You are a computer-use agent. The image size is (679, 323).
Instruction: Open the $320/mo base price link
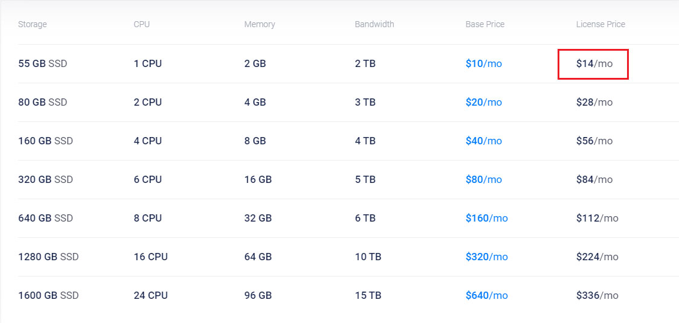pos(487,257)
